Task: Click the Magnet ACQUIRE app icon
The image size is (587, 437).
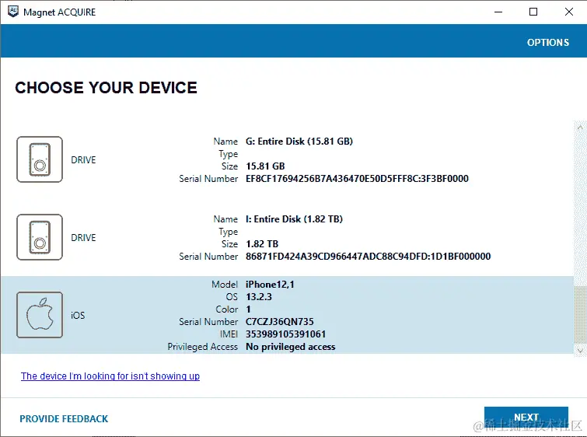Action: click(x=13, y=12)
